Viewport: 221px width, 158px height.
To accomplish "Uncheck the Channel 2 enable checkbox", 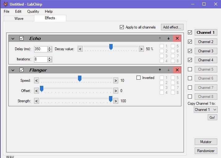I will [x=190, y=42].
